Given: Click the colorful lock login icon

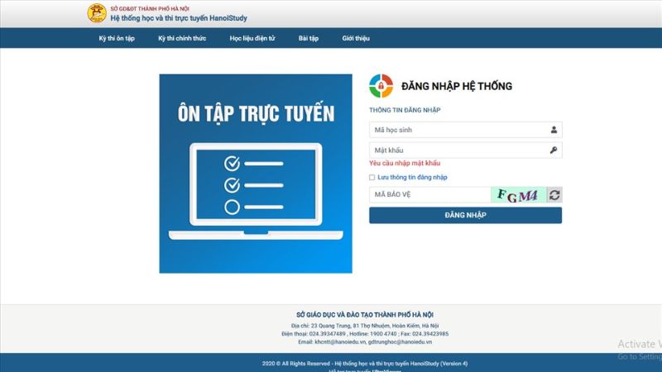Looking at the screenshot, I should [x=381, y=86].
